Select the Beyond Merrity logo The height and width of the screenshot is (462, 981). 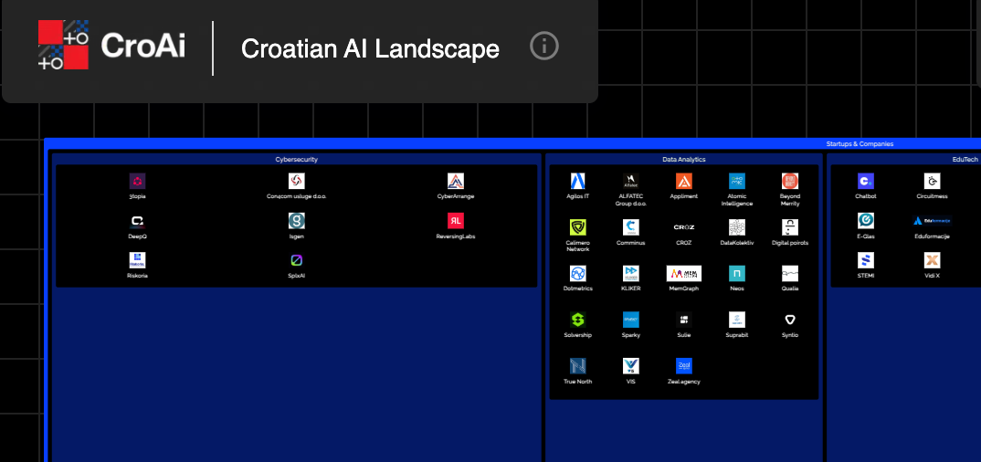790,182
